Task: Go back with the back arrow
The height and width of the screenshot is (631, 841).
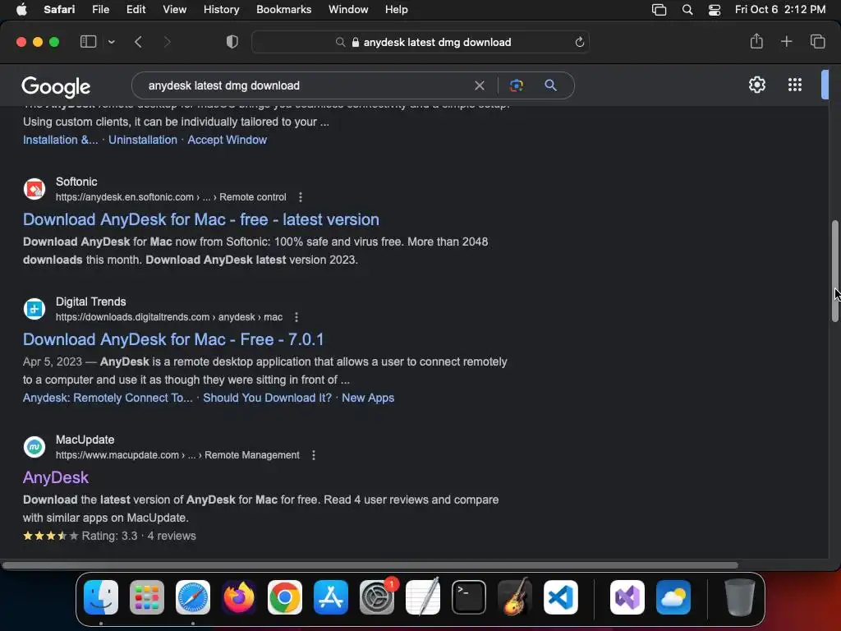Action: tap(138, 42)
